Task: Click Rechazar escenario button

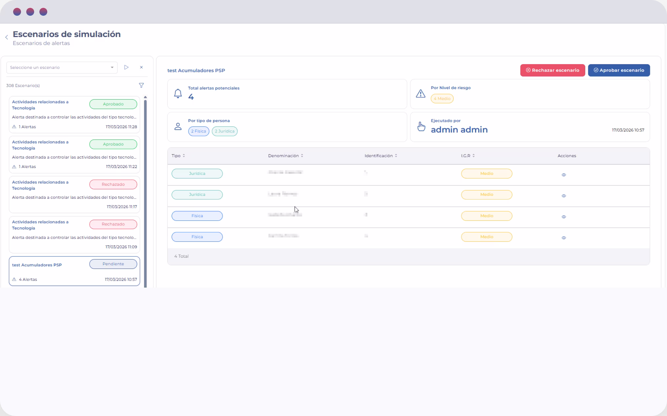Action: click(x=552, y=70)
